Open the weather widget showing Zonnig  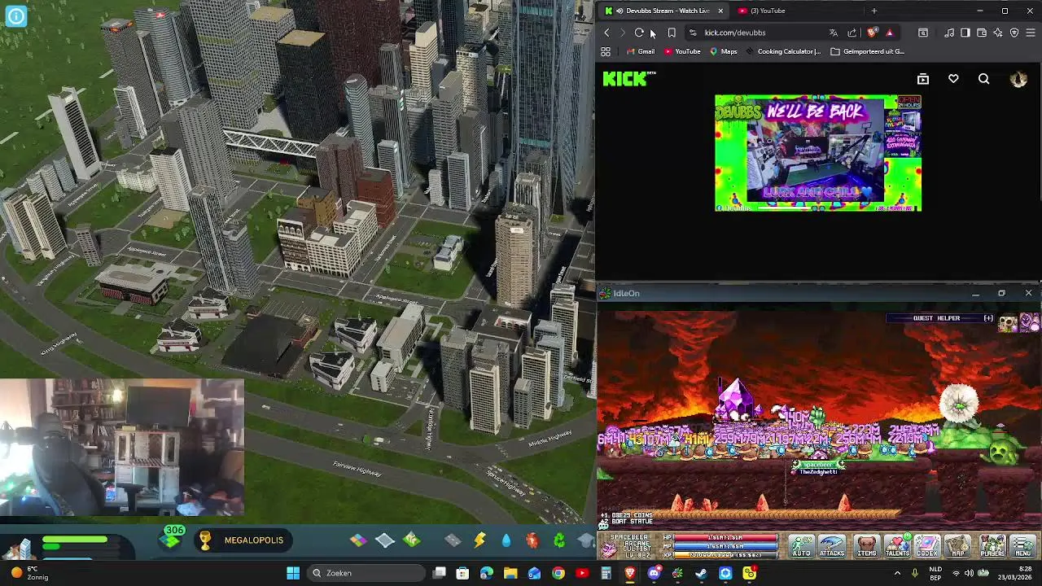[x=29, y=573]
